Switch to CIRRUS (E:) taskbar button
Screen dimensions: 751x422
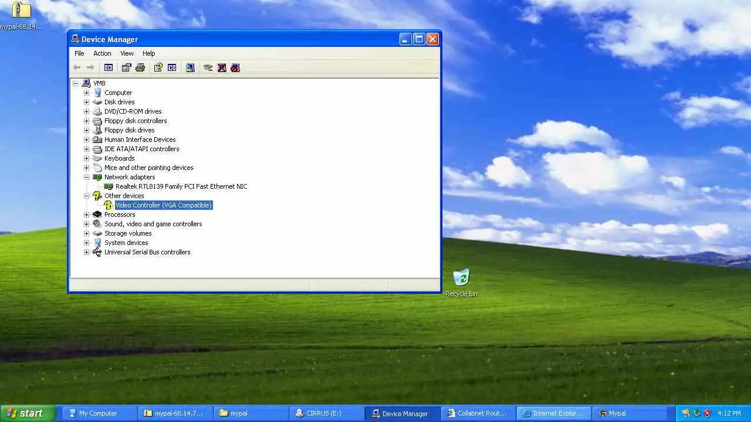click(326, 413)
